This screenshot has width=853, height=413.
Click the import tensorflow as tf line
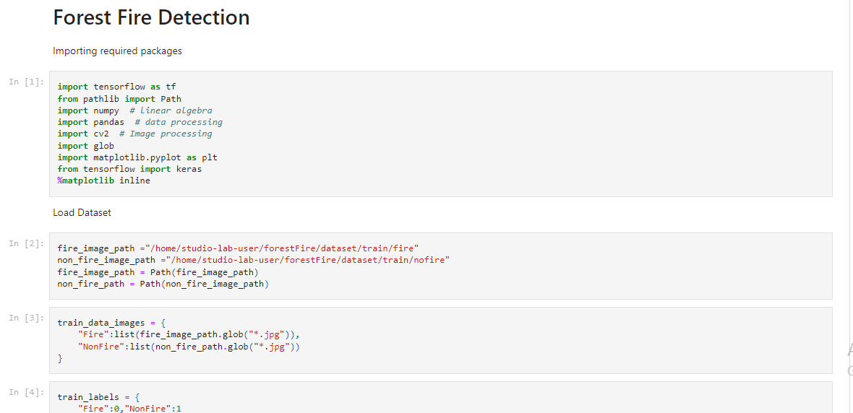click(x=116, y=87)
